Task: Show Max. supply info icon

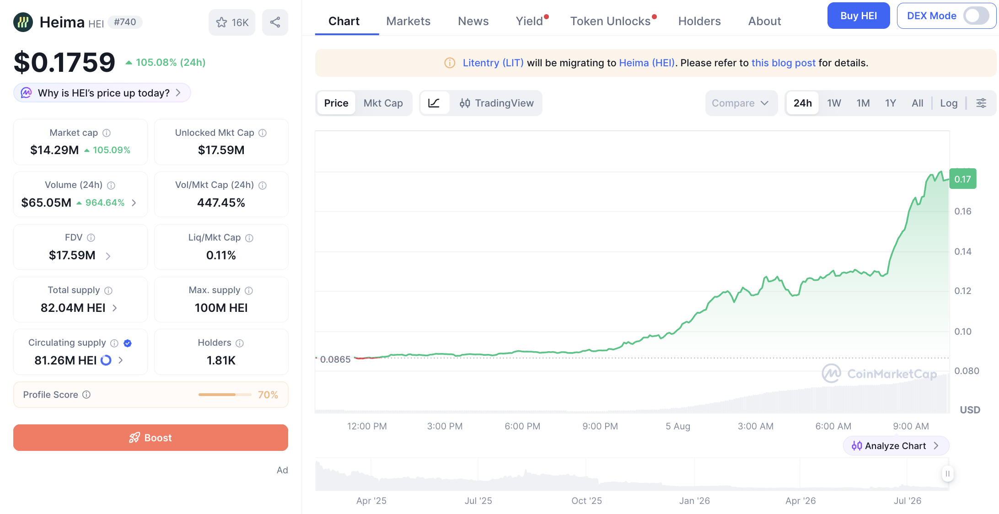Action: point(249,290)
